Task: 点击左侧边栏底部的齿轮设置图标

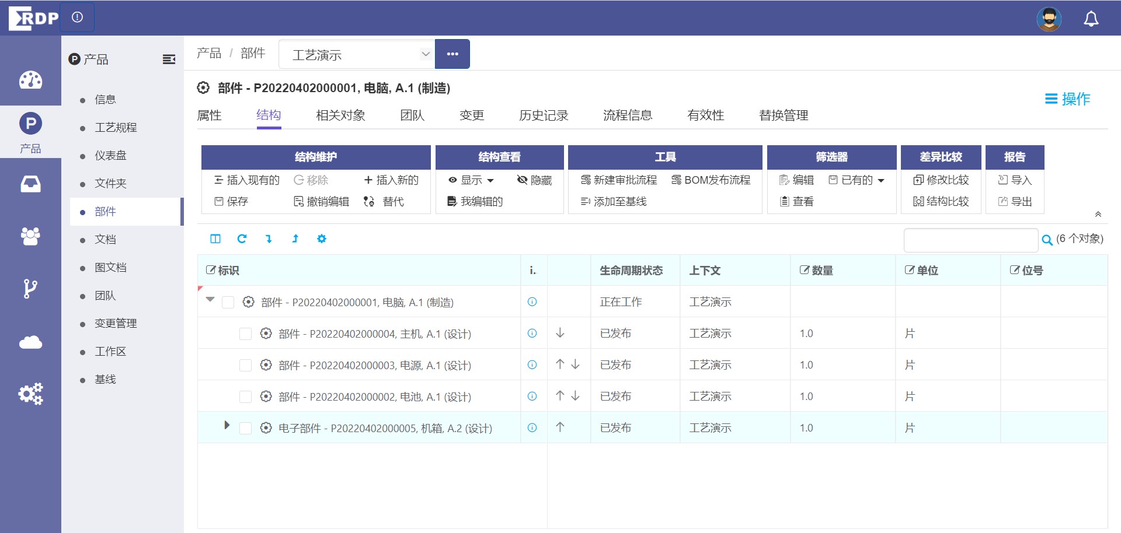Action: pos(30,394)
